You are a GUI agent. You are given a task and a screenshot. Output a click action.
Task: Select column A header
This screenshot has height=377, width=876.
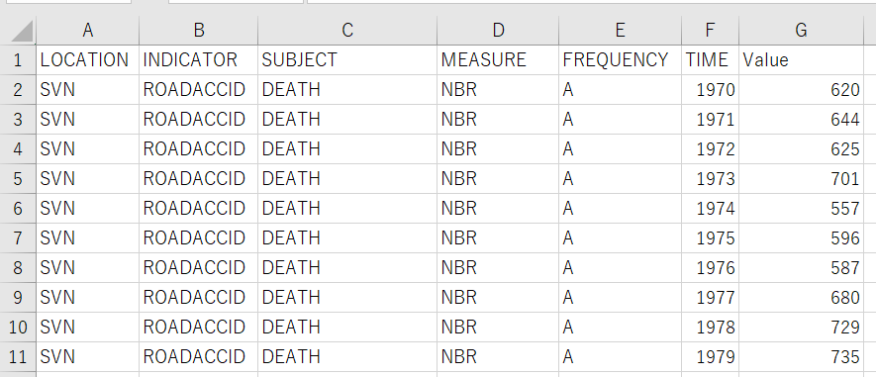pyautogui.click(x=87, y=31)
